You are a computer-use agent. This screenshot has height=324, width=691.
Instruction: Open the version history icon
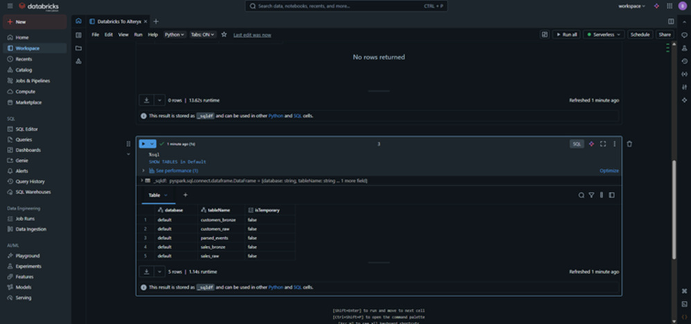pos(684,61)
